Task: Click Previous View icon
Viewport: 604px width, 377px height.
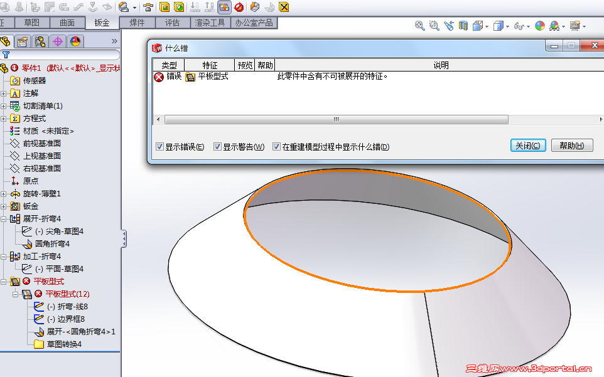Action: point(449,26)
